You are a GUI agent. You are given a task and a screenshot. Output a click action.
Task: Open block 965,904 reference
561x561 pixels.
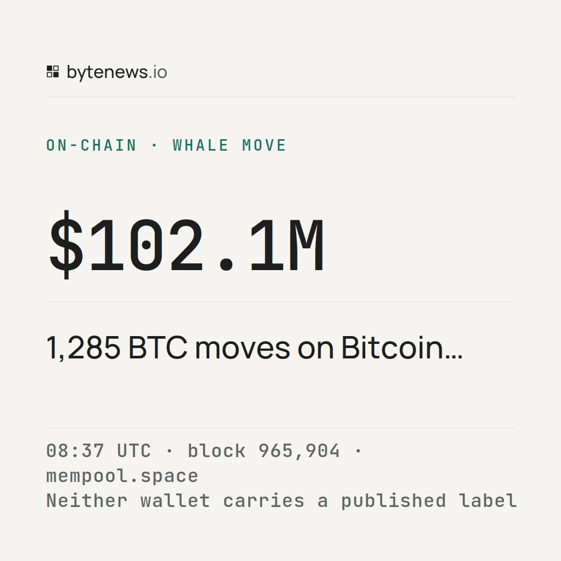[264, 451]
